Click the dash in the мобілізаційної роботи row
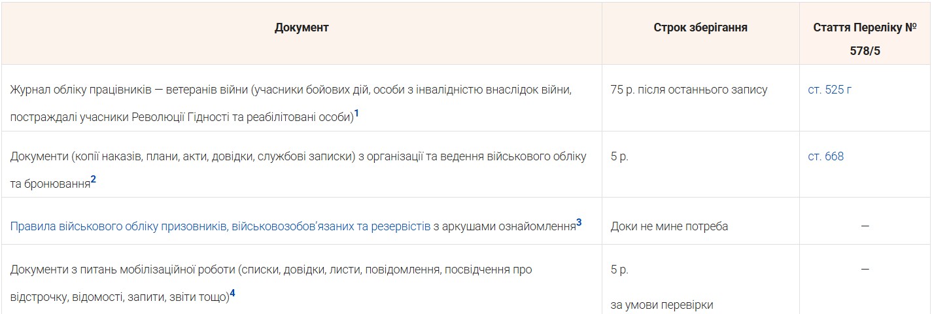 865,270
